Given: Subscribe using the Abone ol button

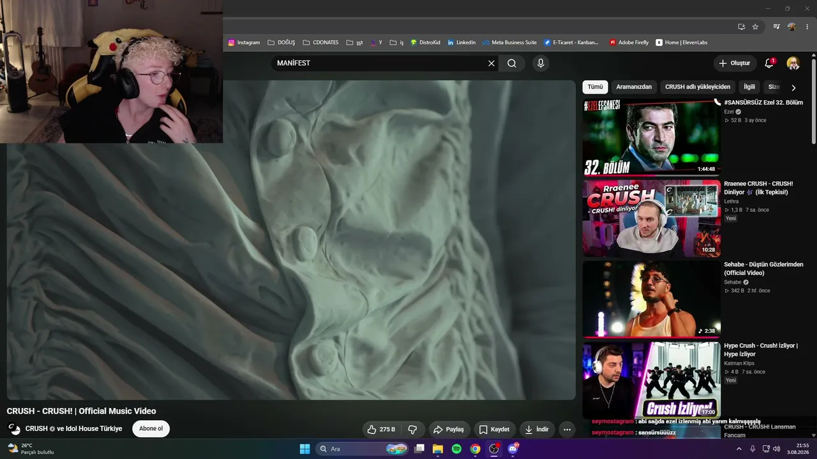Looking at the screenshot, I should tap(151, 428).
